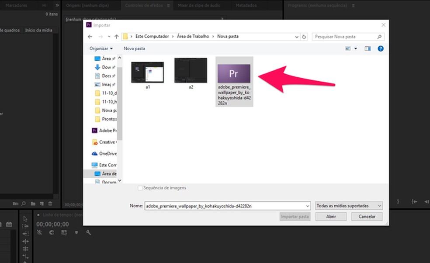
Task: Click the forward navigation arrow in Importar
Action: 101,36
